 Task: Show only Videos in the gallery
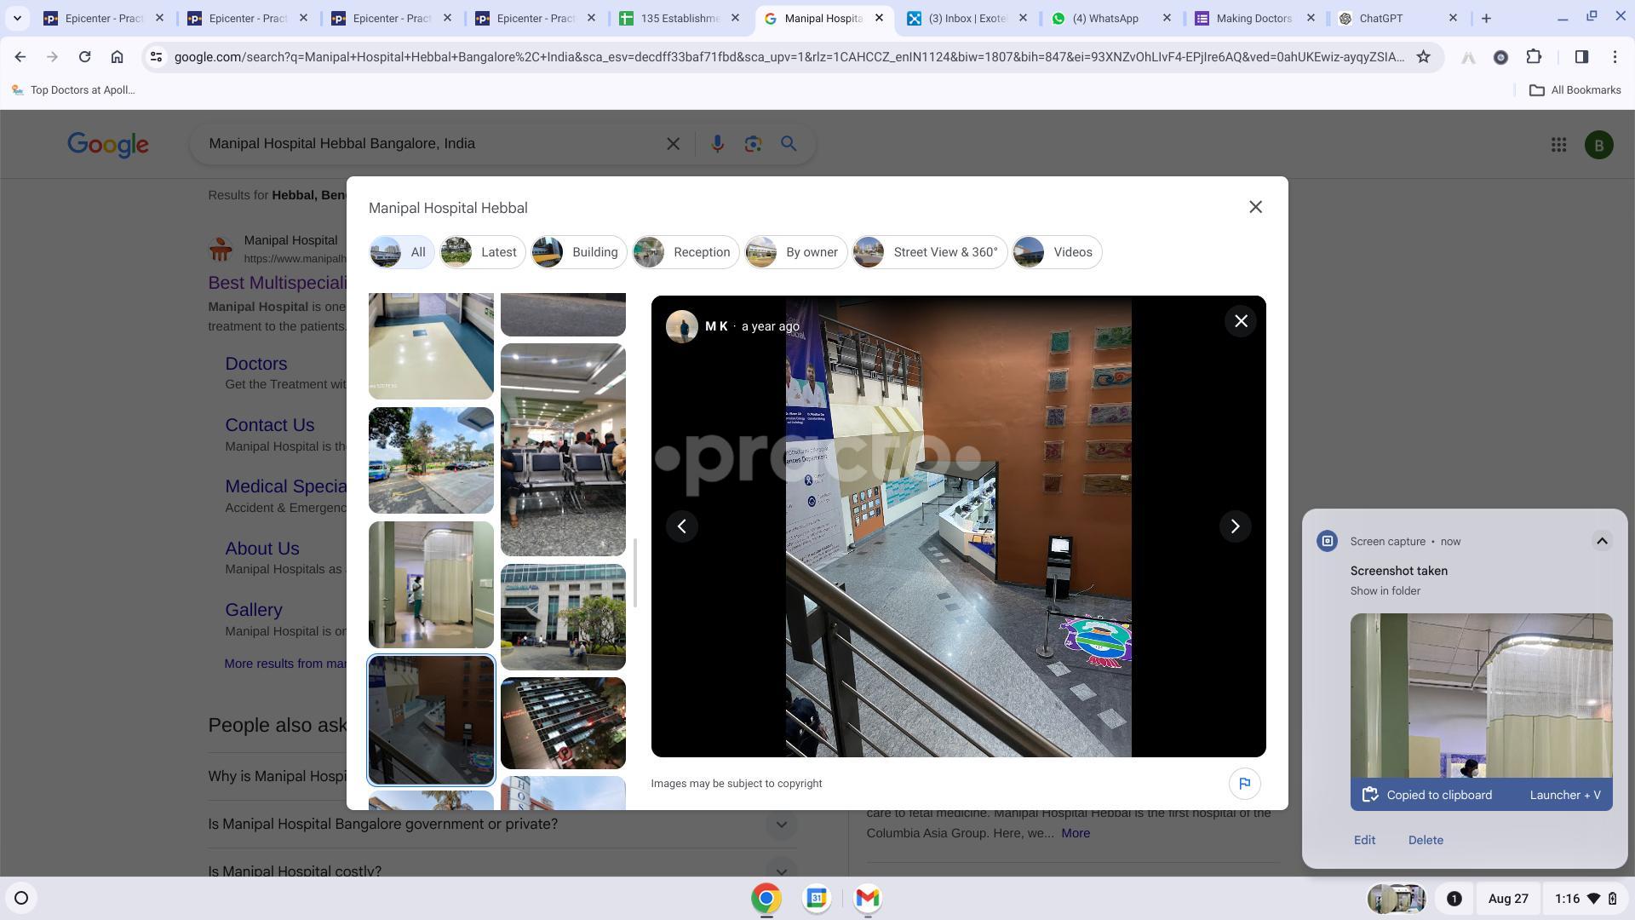[1056, 252]
